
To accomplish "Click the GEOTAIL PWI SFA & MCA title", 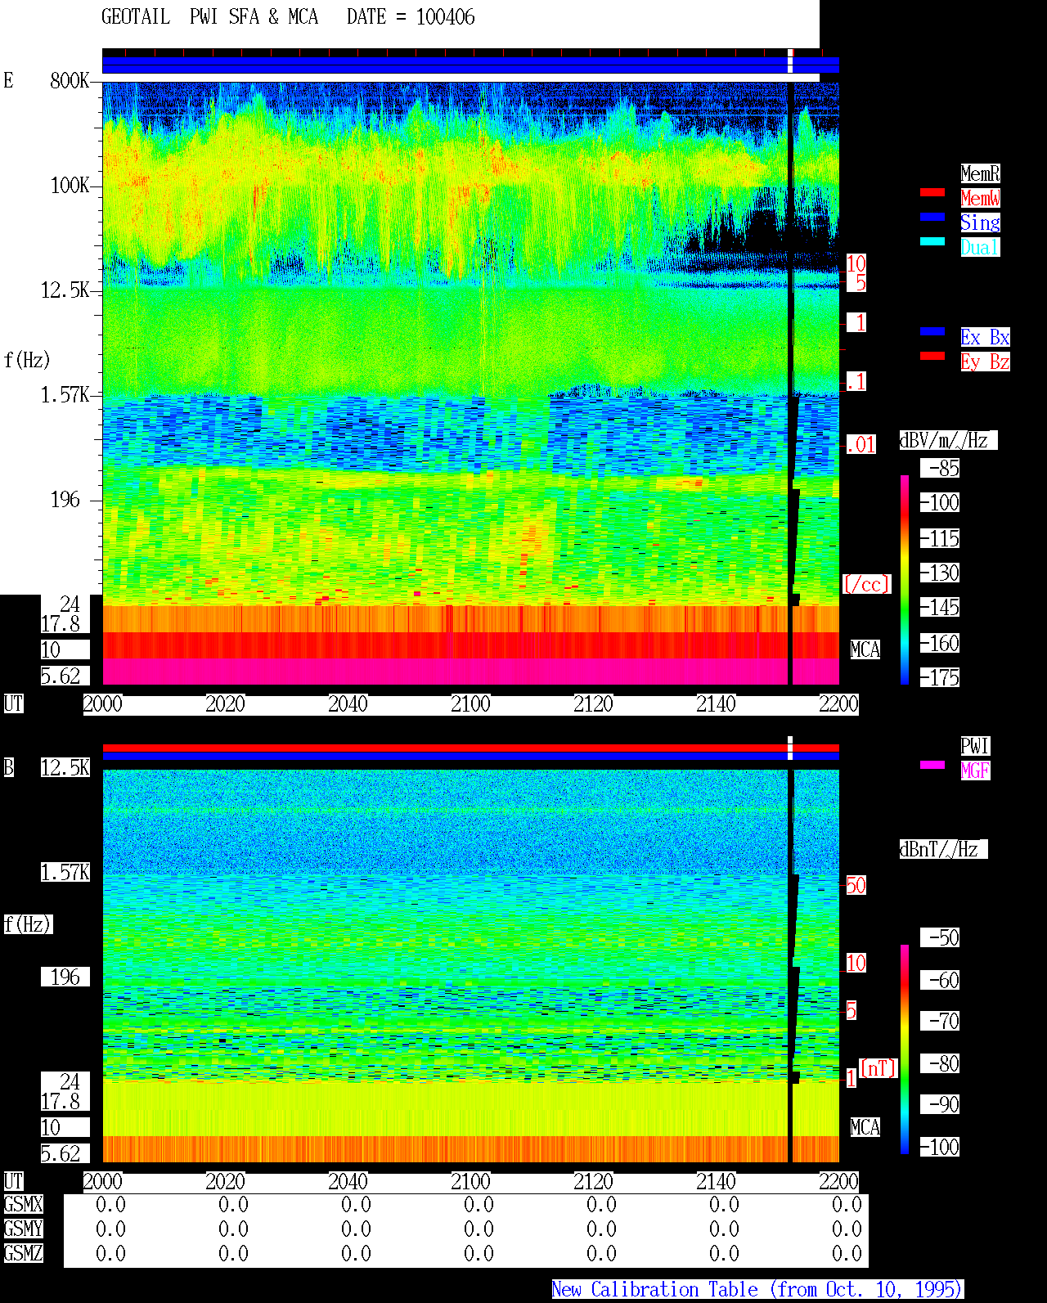I will pyautogui.click(x=210, y=17).
